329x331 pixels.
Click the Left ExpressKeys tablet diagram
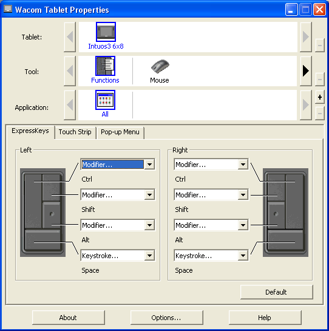pyautogui.click(x=43, y=213)
